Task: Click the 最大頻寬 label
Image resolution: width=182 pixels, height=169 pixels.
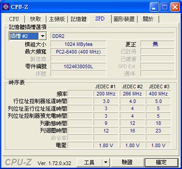Action: point(36,52)
